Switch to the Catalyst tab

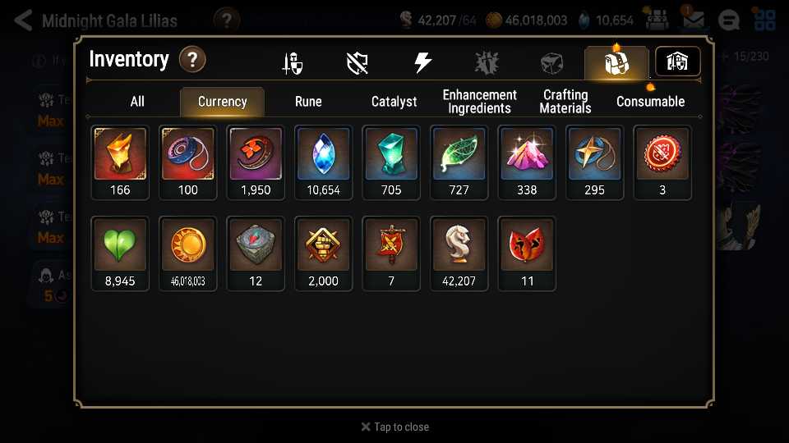tap(394, 102)
